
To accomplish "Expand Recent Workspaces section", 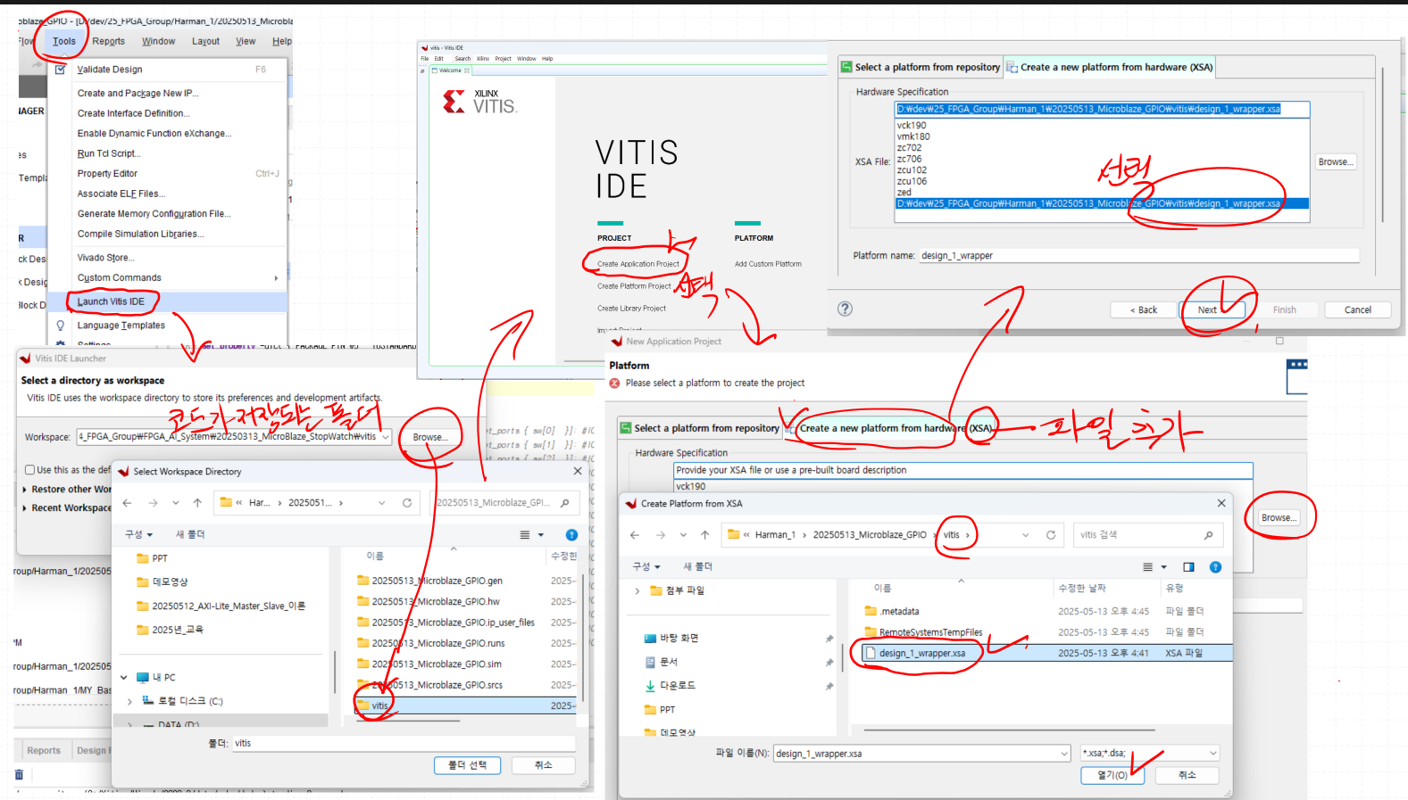I will (x=24, y=508).
